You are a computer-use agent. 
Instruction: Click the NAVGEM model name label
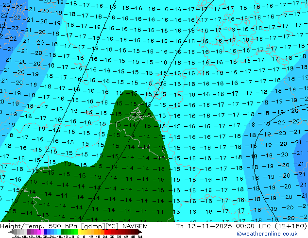pyautogui.click(x=135, y=226)
